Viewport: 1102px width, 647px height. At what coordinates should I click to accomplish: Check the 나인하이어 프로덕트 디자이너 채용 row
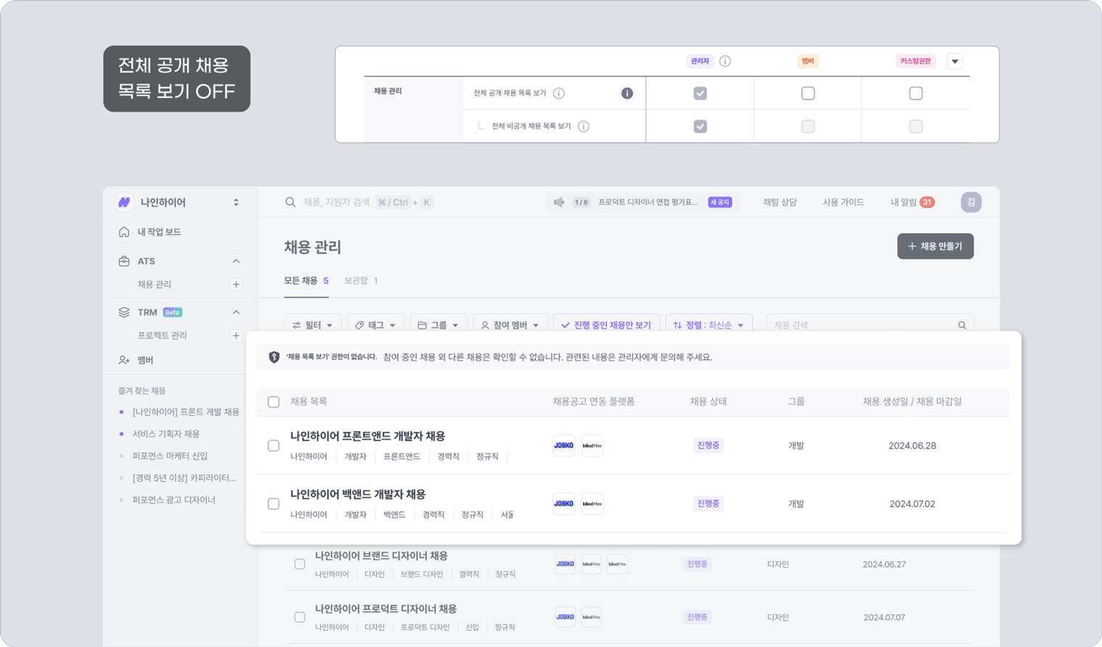pyautogui.click(x=299, y=617)
